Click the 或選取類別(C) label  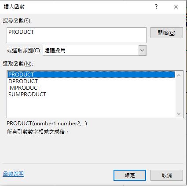pyautogui.click(x=24, y=51)
